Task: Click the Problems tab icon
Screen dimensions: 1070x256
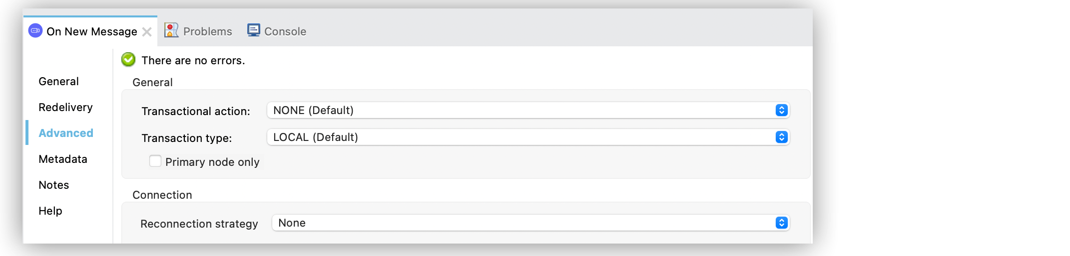Action: click(171, 31)
